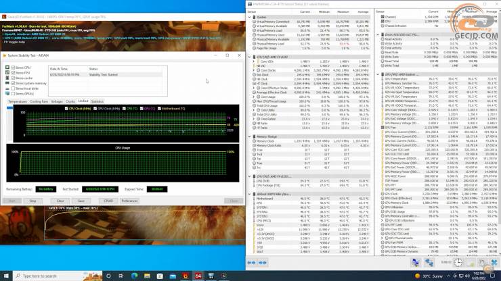Toggle the GPU Clock (MHz) graph checkbox
This screenshot has width=501, height=281.
pyautogui.click(x=95, y=109)
